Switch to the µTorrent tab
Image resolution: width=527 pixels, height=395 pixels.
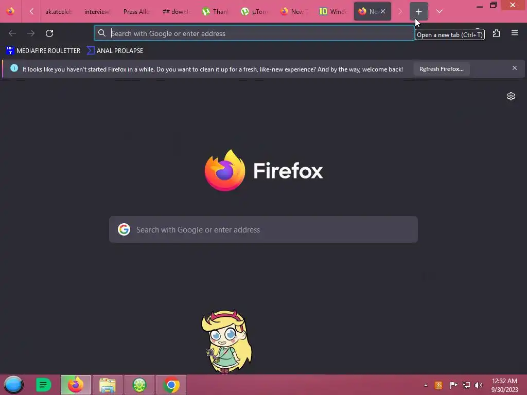point(254,11)
